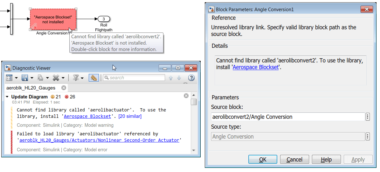The height and width of the screenshot is (172, 380).
Task: Click the copy diagnostics icon
Action: click(x=40, y=78)
